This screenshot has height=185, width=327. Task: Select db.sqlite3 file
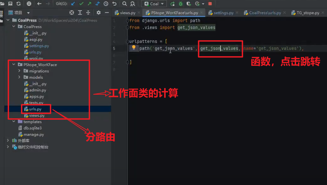pyautogui.click(x=32, y=128)
